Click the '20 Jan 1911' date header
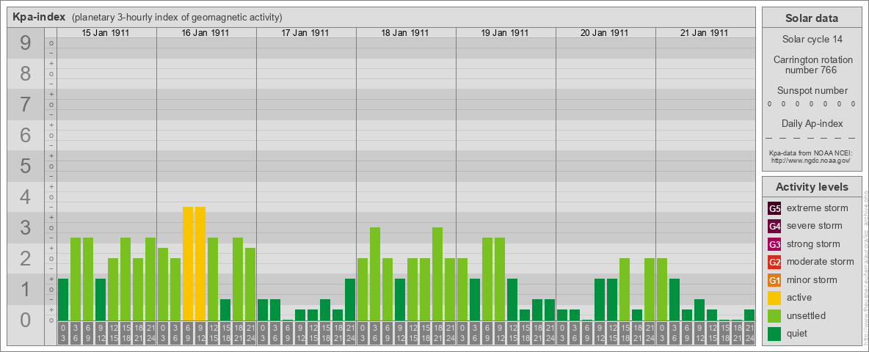869x352 pixels. point(604,33)
